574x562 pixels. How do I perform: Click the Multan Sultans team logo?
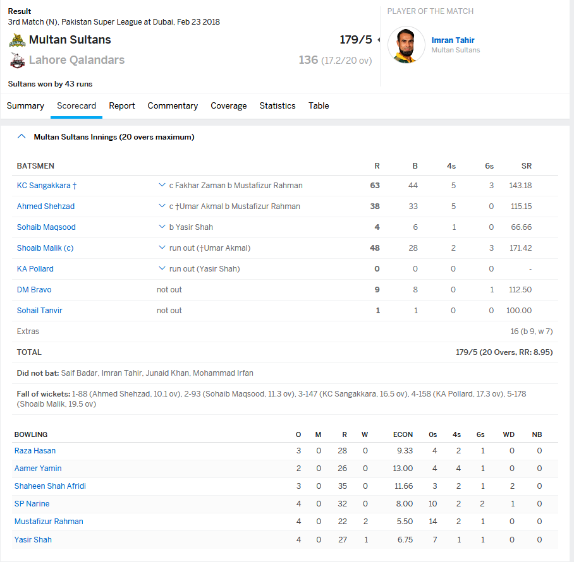point(17,40)
